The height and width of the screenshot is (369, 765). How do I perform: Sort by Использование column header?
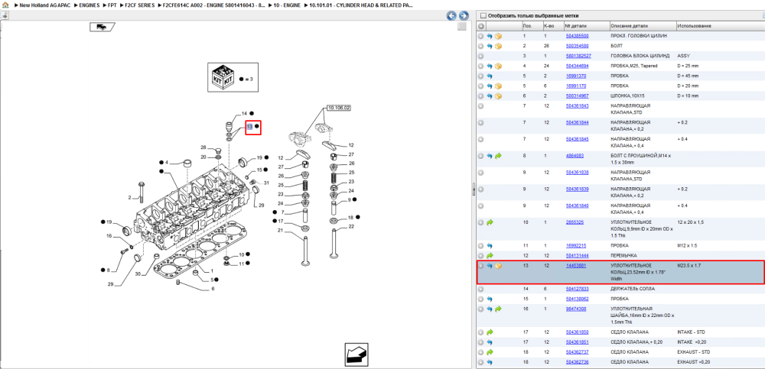point(720,26)
